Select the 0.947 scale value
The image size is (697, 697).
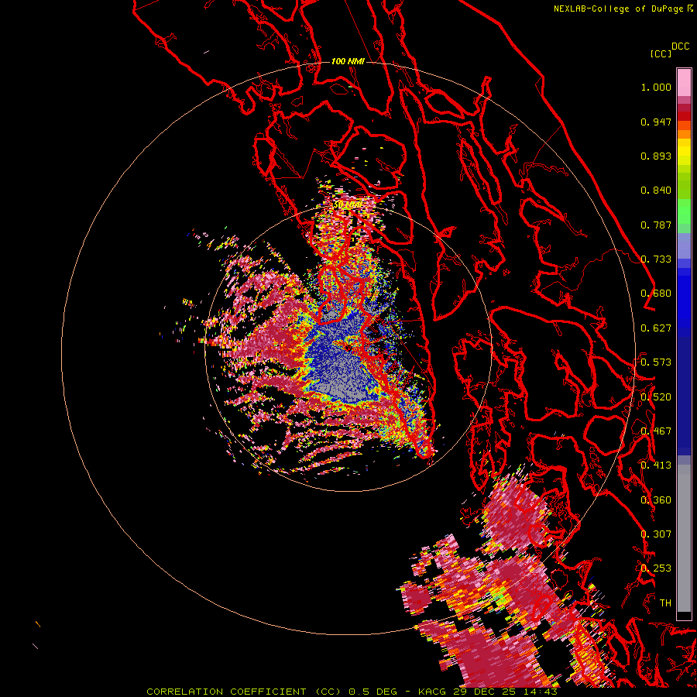click(x=656, y=122)
